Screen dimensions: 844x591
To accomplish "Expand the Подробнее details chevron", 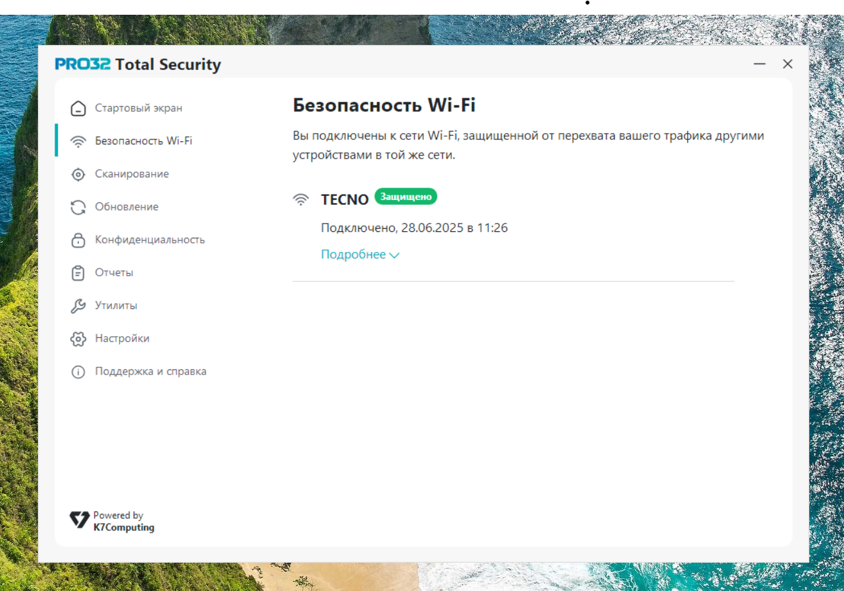I will [x=394, y=255].
